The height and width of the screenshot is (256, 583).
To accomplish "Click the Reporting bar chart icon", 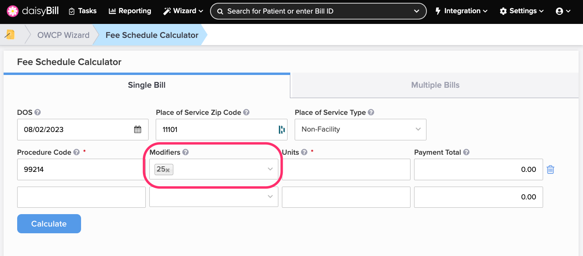I will pyautogui.click(x=112, y=11).
